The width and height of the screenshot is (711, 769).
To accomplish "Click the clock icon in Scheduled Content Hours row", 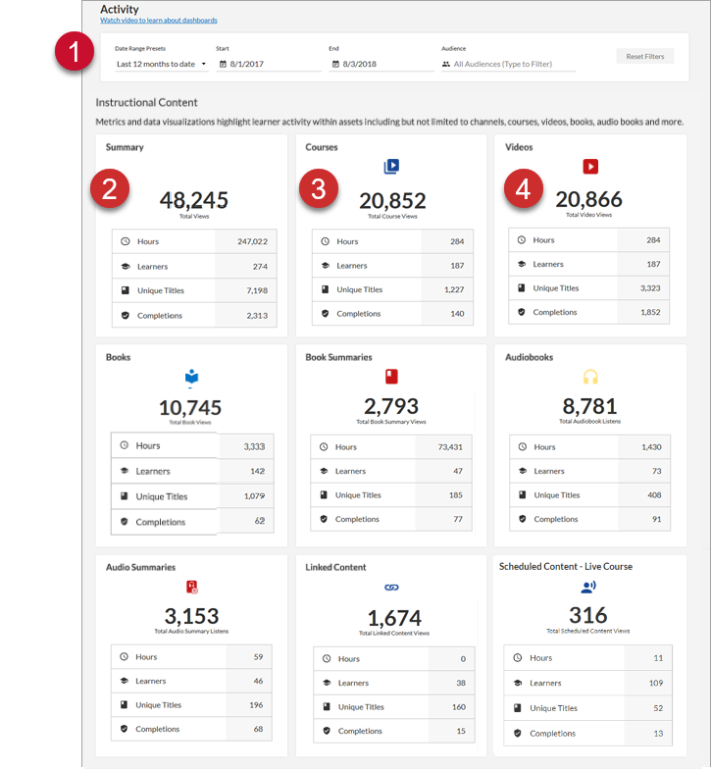I will tap(518, 657).
